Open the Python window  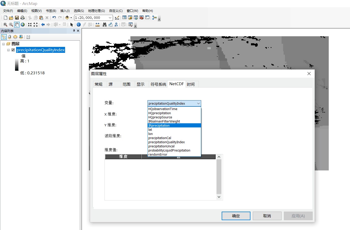tap(147, 18)
